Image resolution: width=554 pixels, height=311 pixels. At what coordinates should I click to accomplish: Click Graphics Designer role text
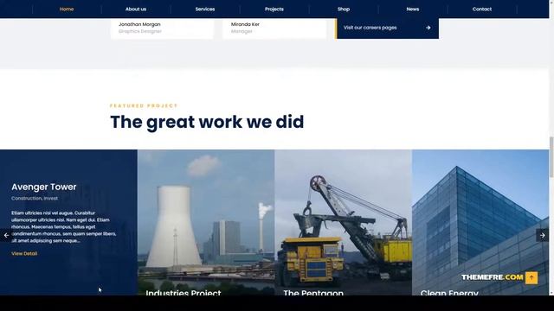click(140, 31)
